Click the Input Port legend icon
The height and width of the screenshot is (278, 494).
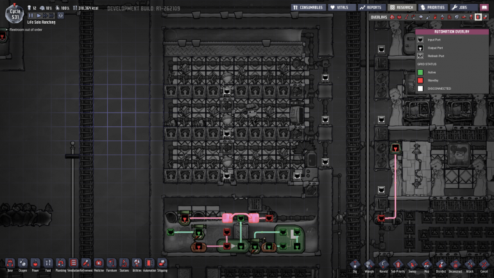click(x=420, y=40)
